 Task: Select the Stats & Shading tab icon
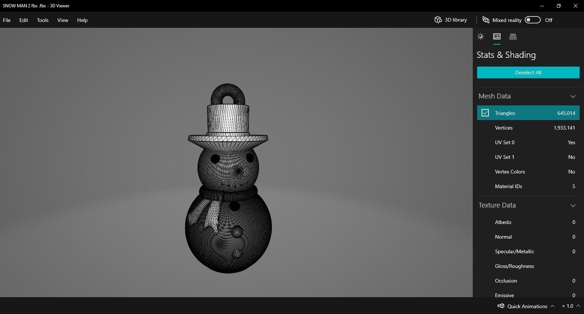(497, 36)
